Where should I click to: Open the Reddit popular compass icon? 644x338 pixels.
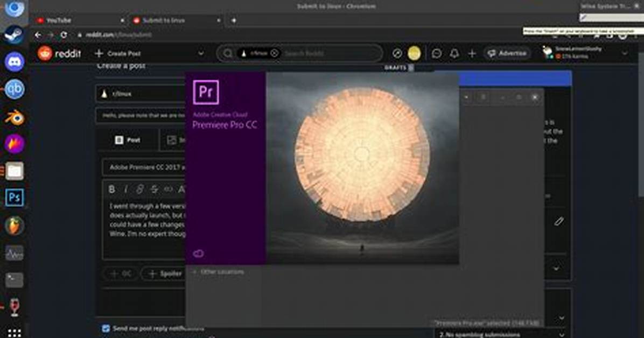[397, 53]
